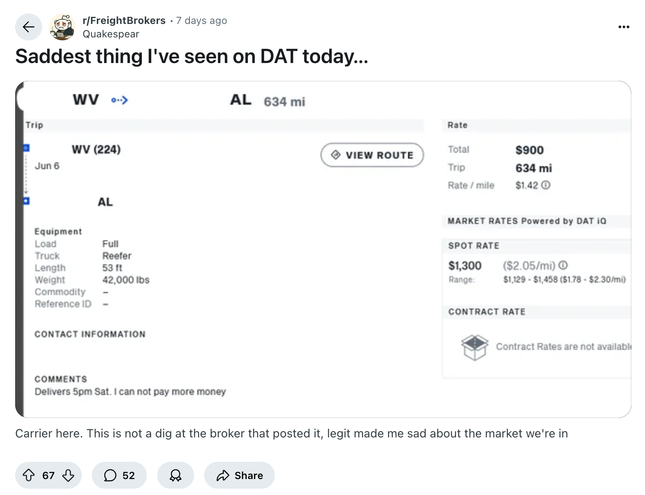Click the AL destination stop marker
The height and width of the screenshot is (495, 645).
click(x=27, y=201)
